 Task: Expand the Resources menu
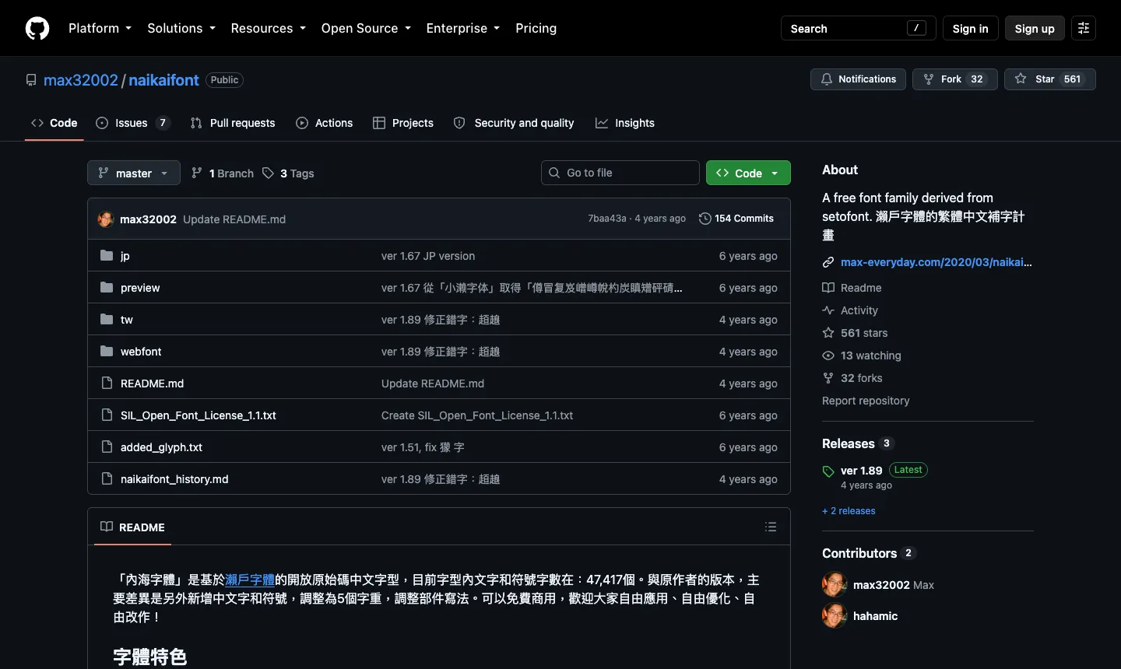(x=269, y=28)
